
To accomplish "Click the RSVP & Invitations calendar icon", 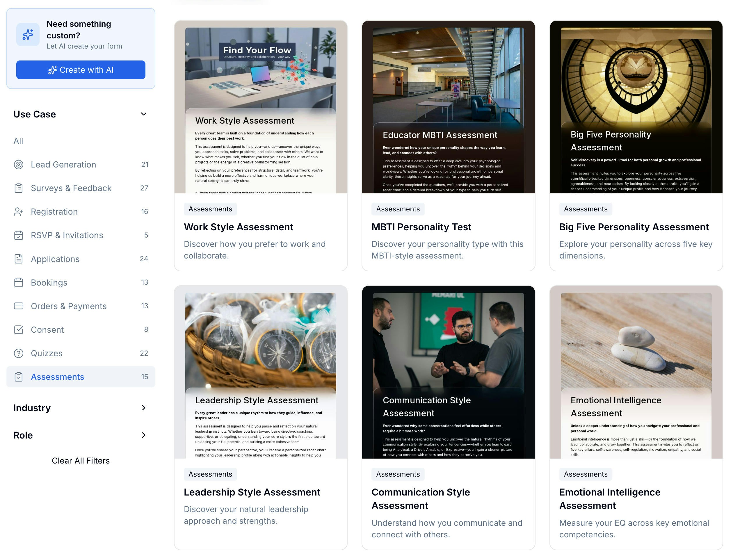I will 19,235.
